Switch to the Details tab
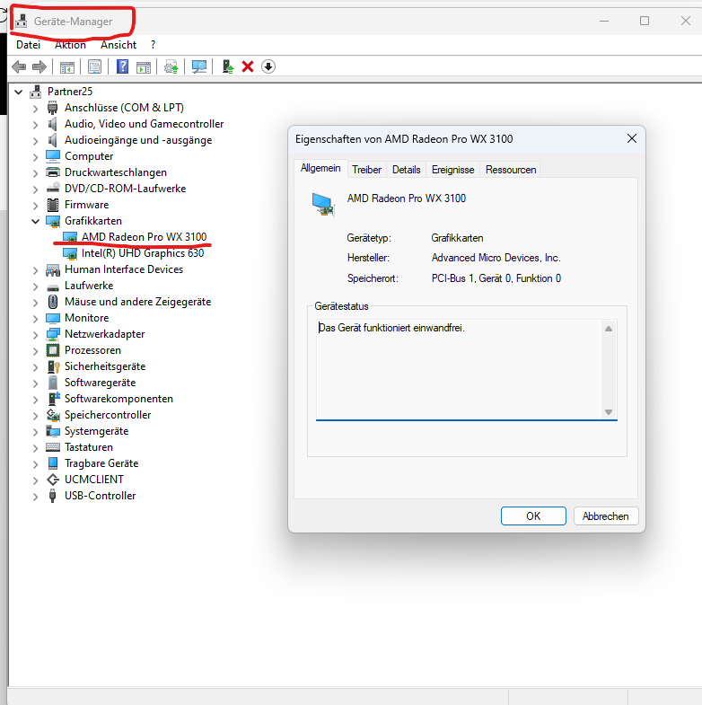This screenshot has height=705, width=702. point(407,170)
